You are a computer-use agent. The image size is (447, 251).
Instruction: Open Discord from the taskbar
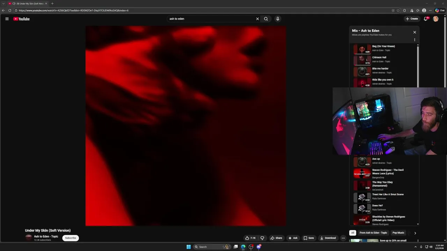tap(259, 247)
